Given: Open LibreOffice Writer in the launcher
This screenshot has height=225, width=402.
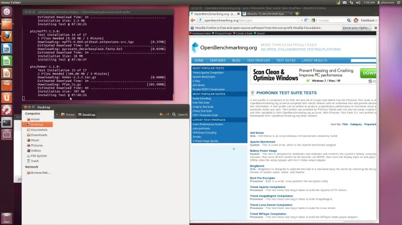Looking at the screenshot, I should tap(7, 49).
